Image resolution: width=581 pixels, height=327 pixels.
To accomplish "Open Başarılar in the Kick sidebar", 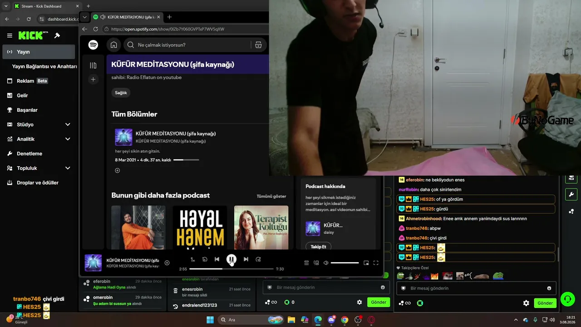I will 39,110.
